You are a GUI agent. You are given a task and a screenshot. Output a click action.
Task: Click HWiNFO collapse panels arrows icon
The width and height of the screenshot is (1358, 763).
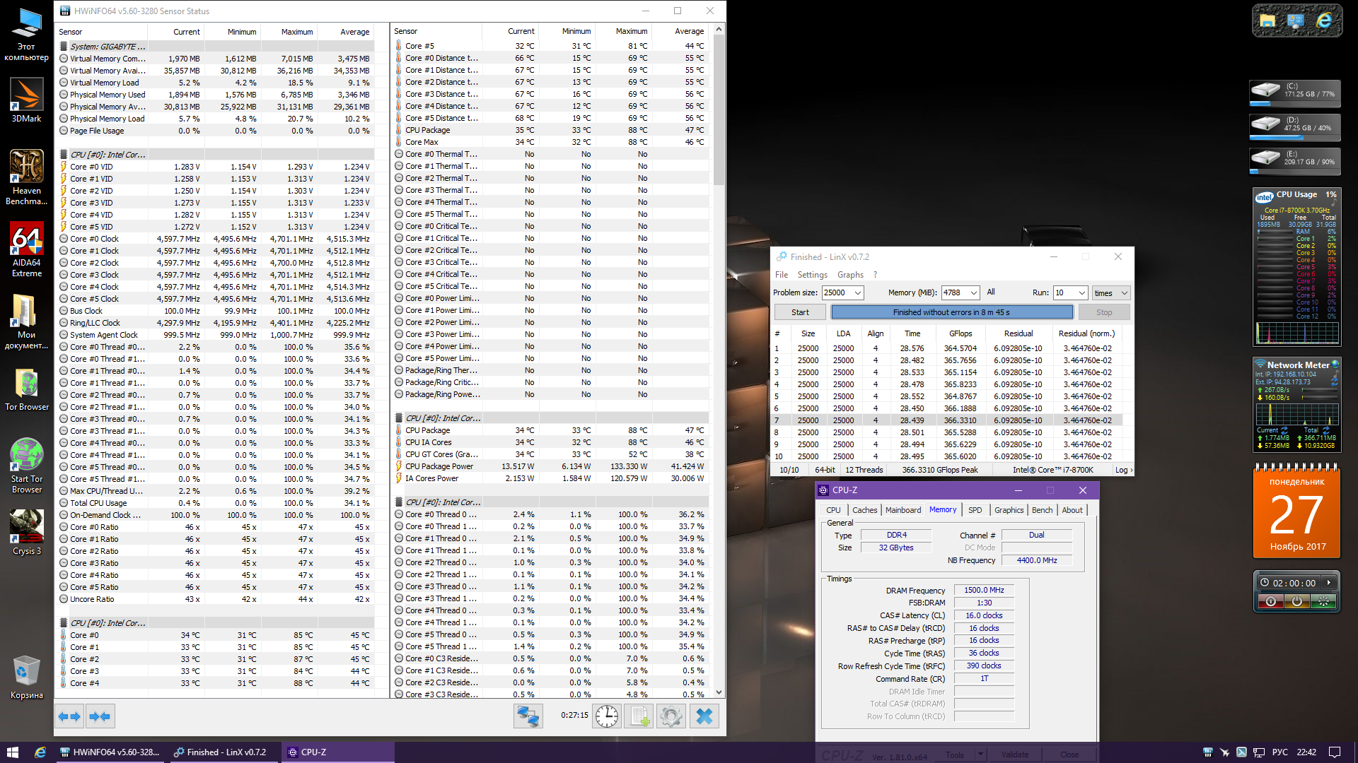100,716
